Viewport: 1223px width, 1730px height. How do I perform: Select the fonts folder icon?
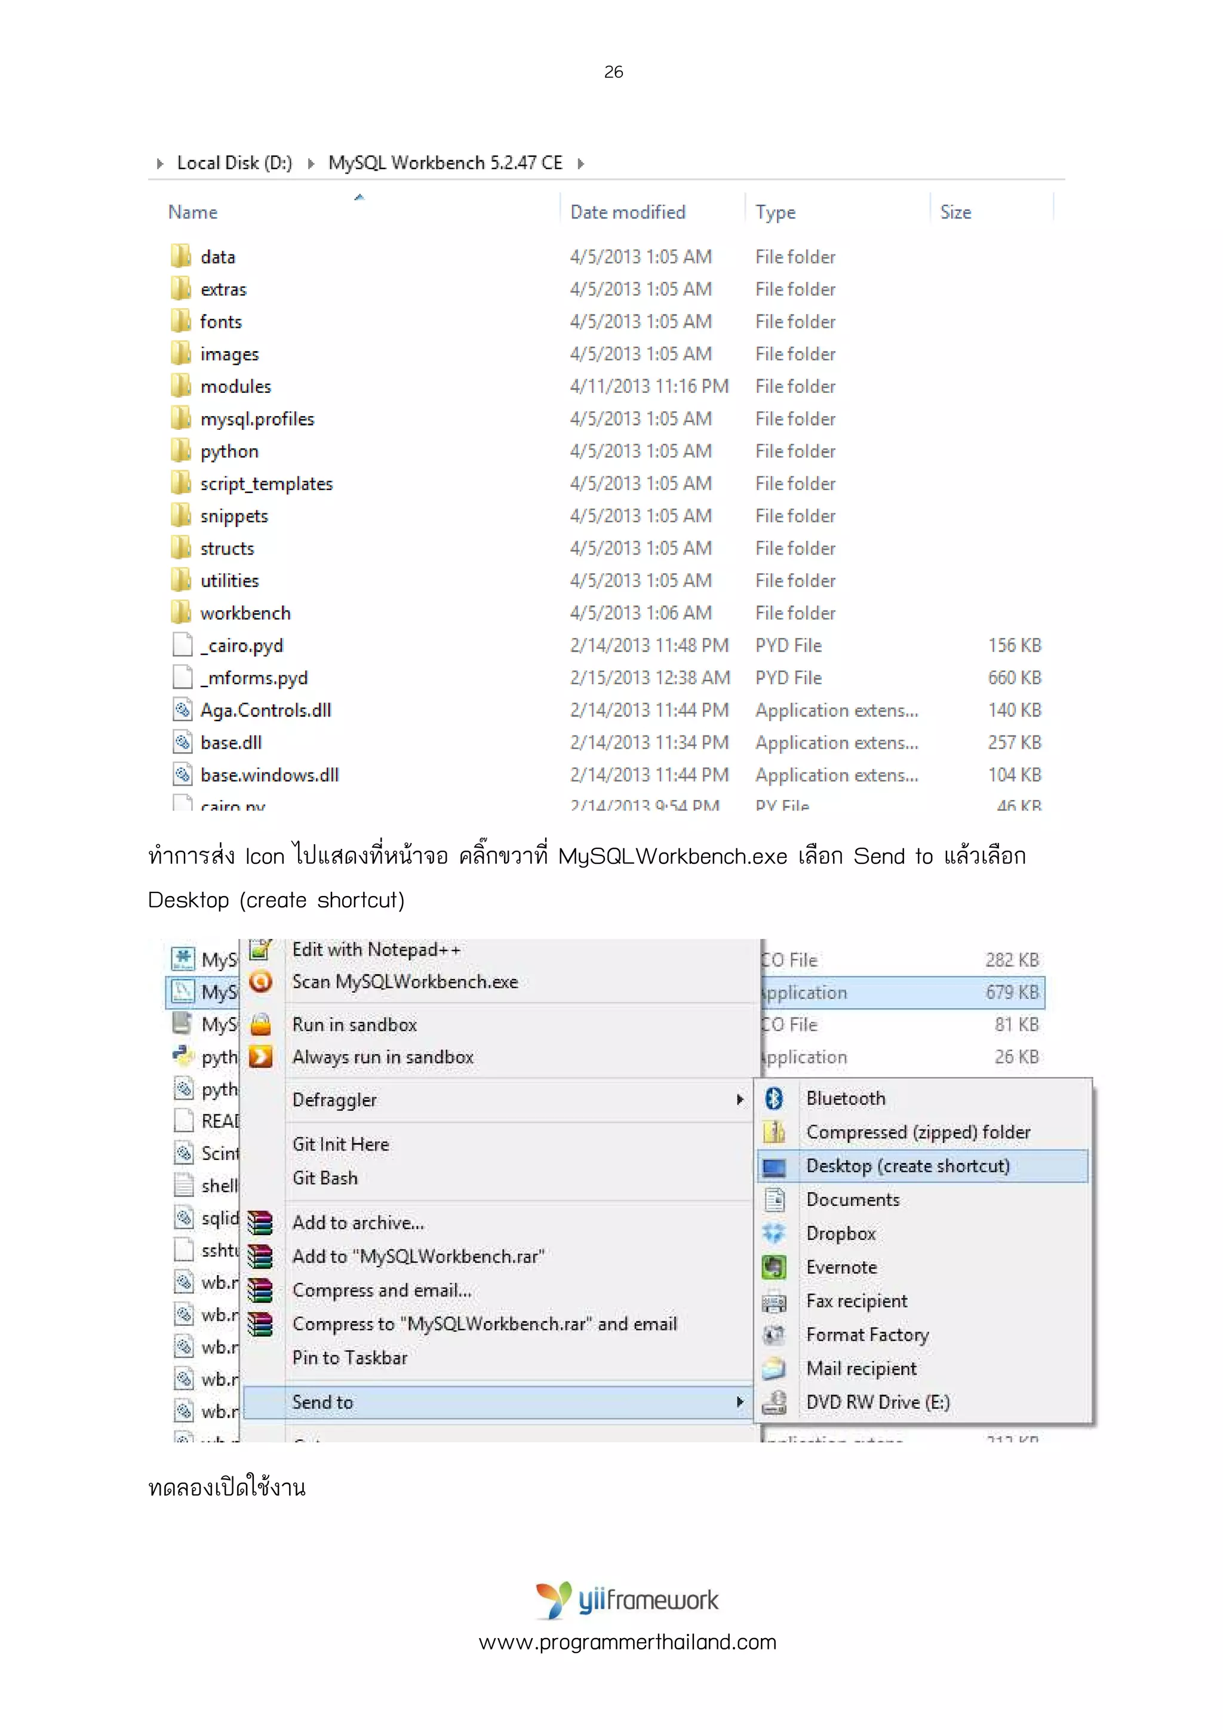[181, 321]
